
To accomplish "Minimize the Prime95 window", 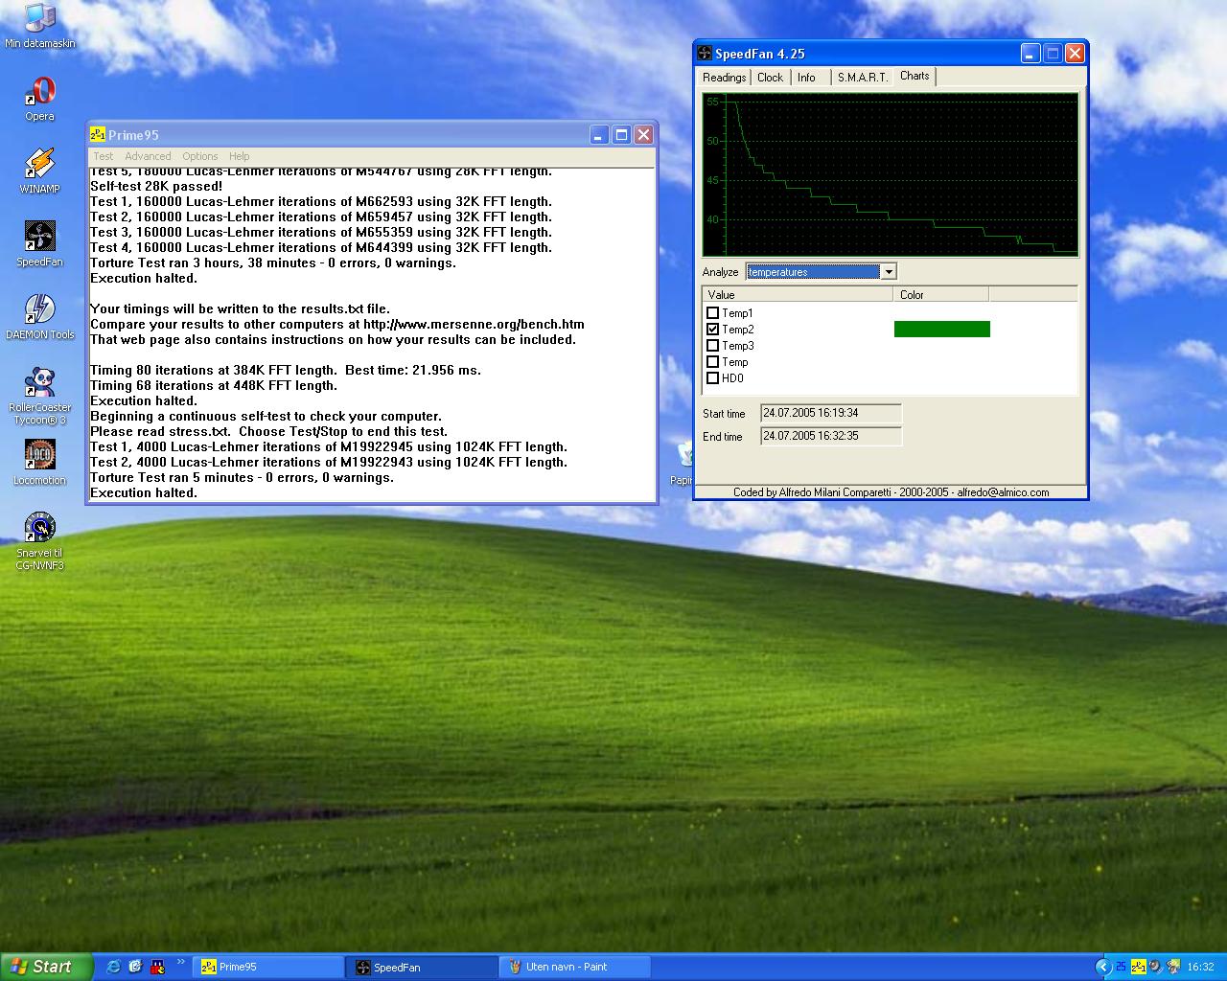I will pyautogui.click(x=598, y=135).
